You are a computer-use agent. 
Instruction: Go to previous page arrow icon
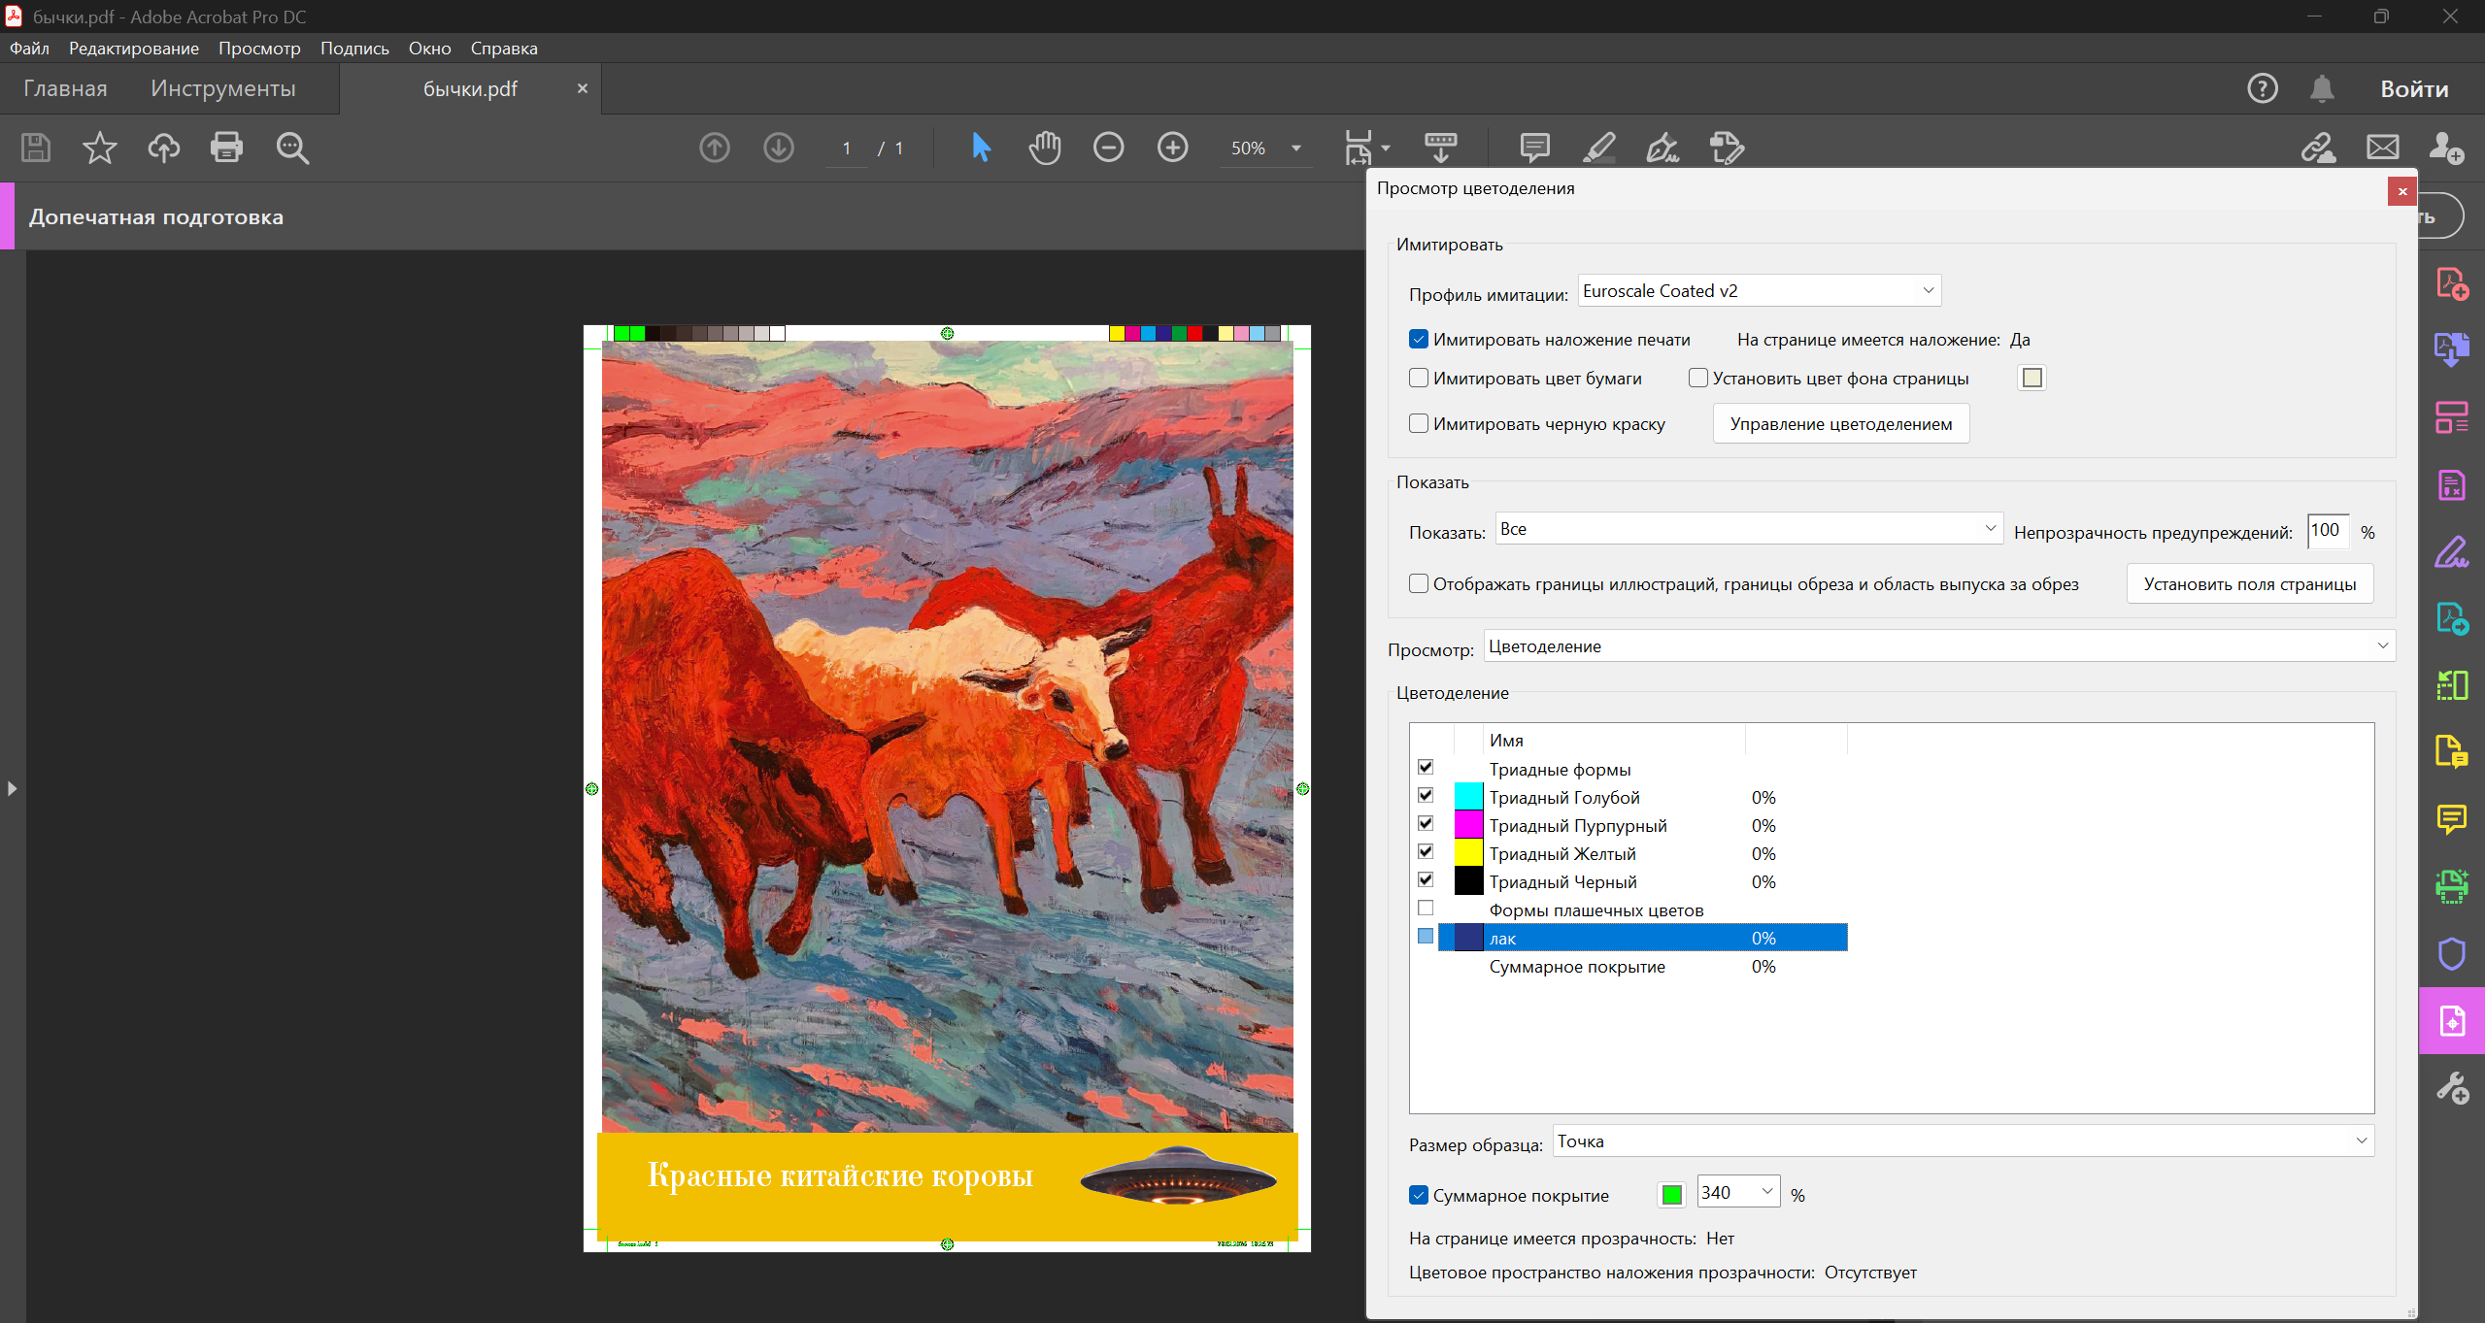[x=715, y=148]
